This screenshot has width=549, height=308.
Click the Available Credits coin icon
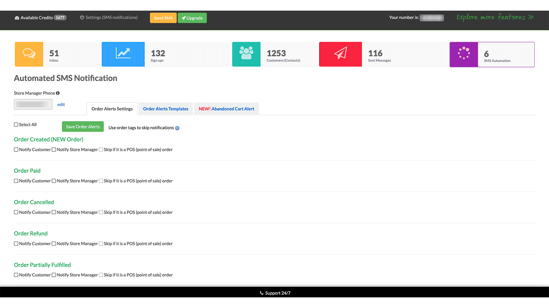17,17
